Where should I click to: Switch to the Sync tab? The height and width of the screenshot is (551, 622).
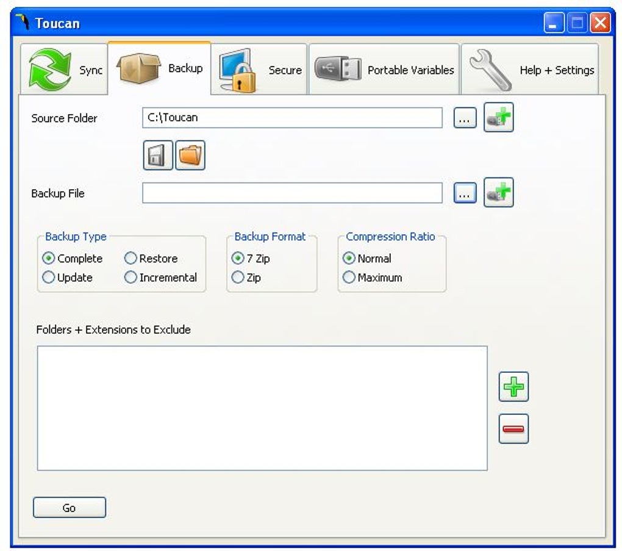click(64, 70)
